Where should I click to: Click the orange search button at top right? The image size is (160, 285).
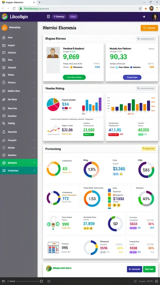click(149, 28)
